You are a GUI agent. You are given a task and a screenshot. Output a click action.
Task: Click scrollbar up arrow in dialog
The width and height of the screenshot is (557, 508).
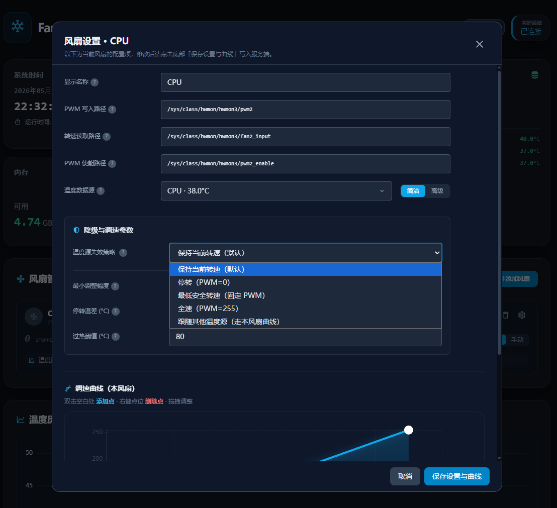coord(499,67)
